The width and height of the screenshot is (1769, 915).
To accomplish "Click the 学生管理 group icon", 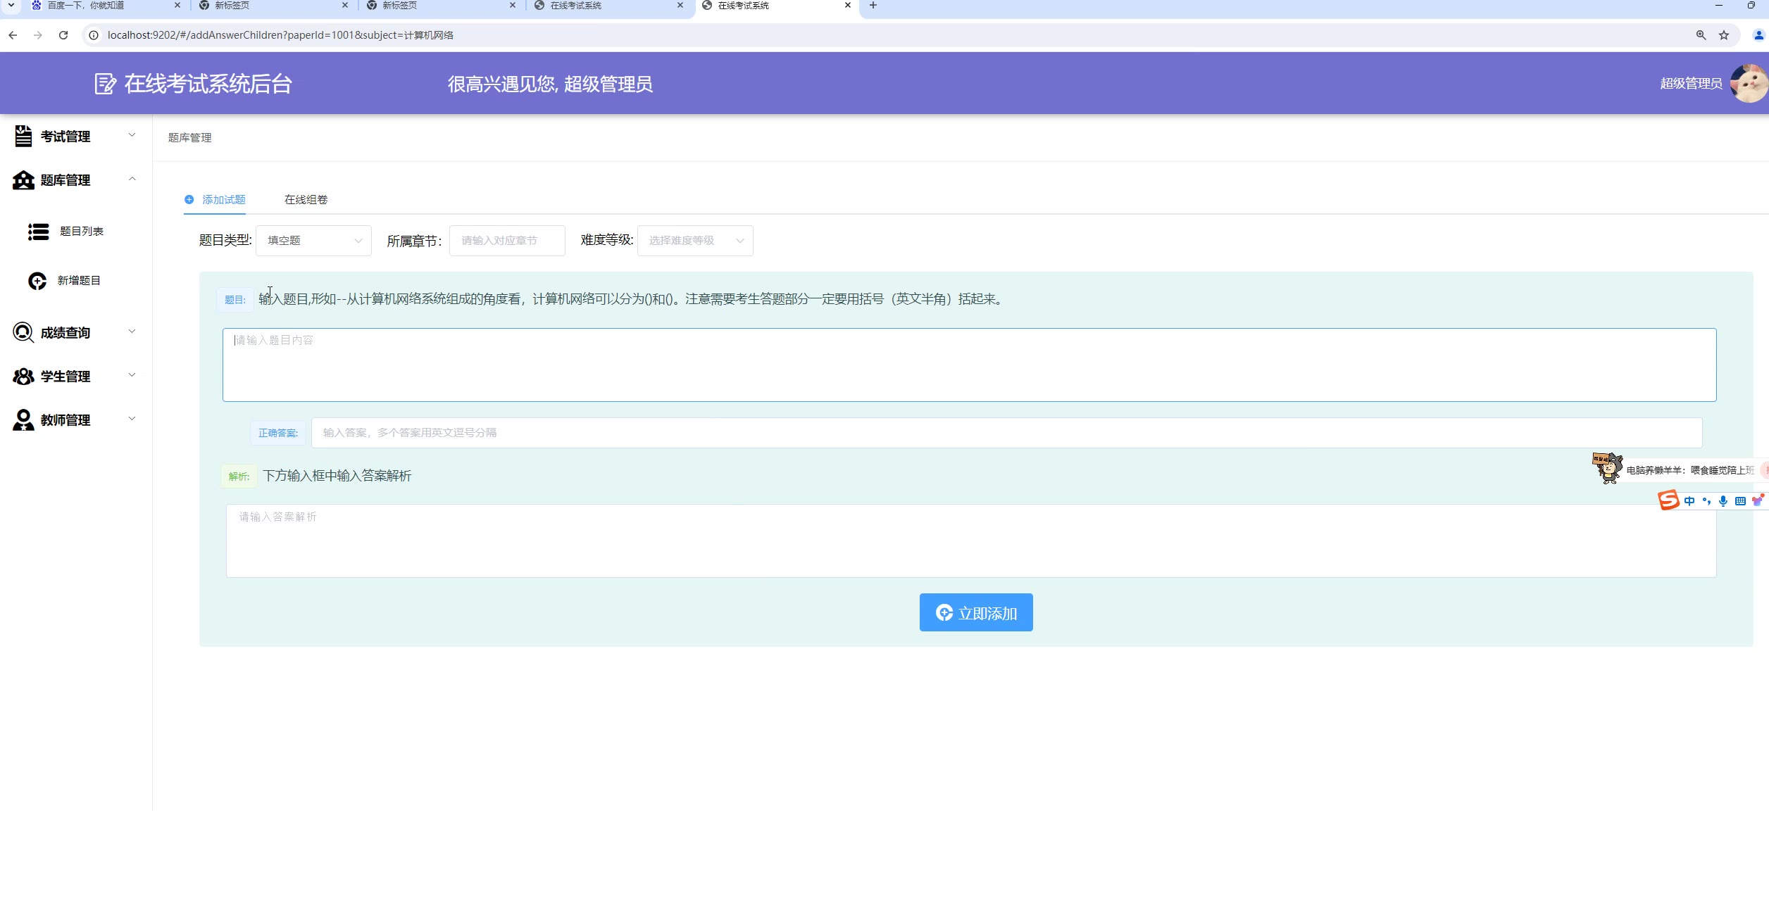I will pyautogui.click(x=23, y=377).
